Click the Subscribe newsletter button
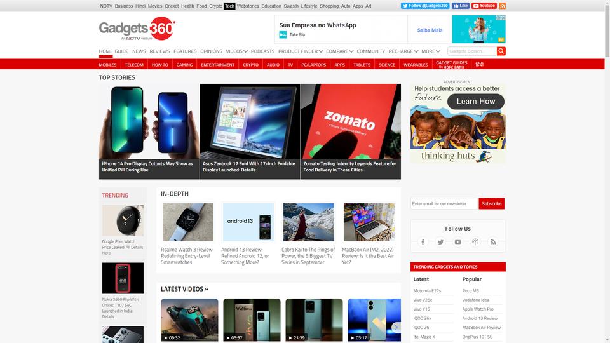Viewport: 610px width, 343px height. tap(491, 203)
